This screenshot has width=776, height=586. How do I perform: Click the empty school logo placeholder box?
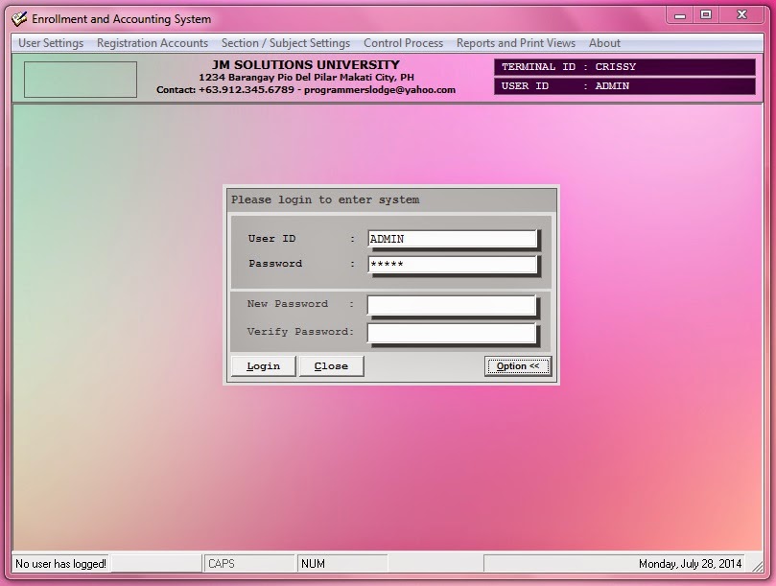coord(81,80)
